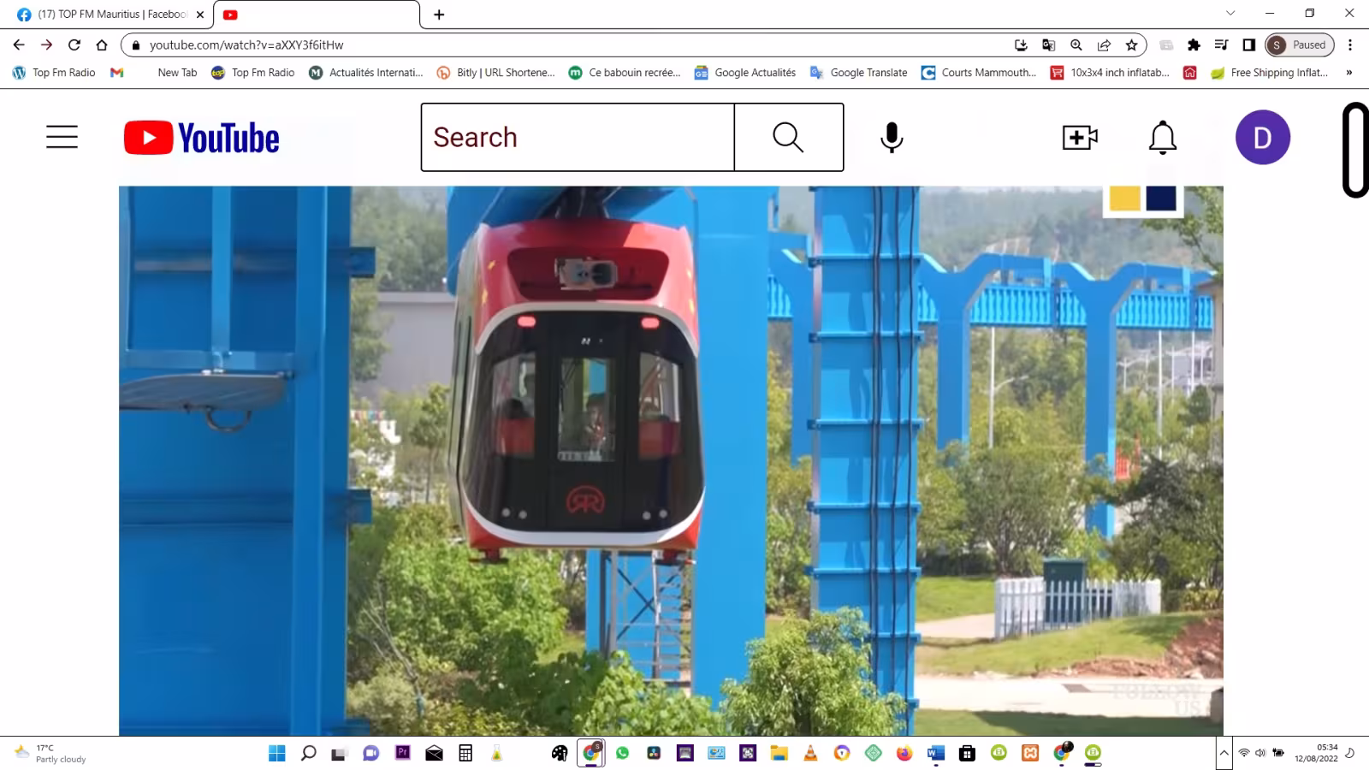Click the page vertical scrollbar thumb
Screen dimensions: 1369x770
point(1355,151)
